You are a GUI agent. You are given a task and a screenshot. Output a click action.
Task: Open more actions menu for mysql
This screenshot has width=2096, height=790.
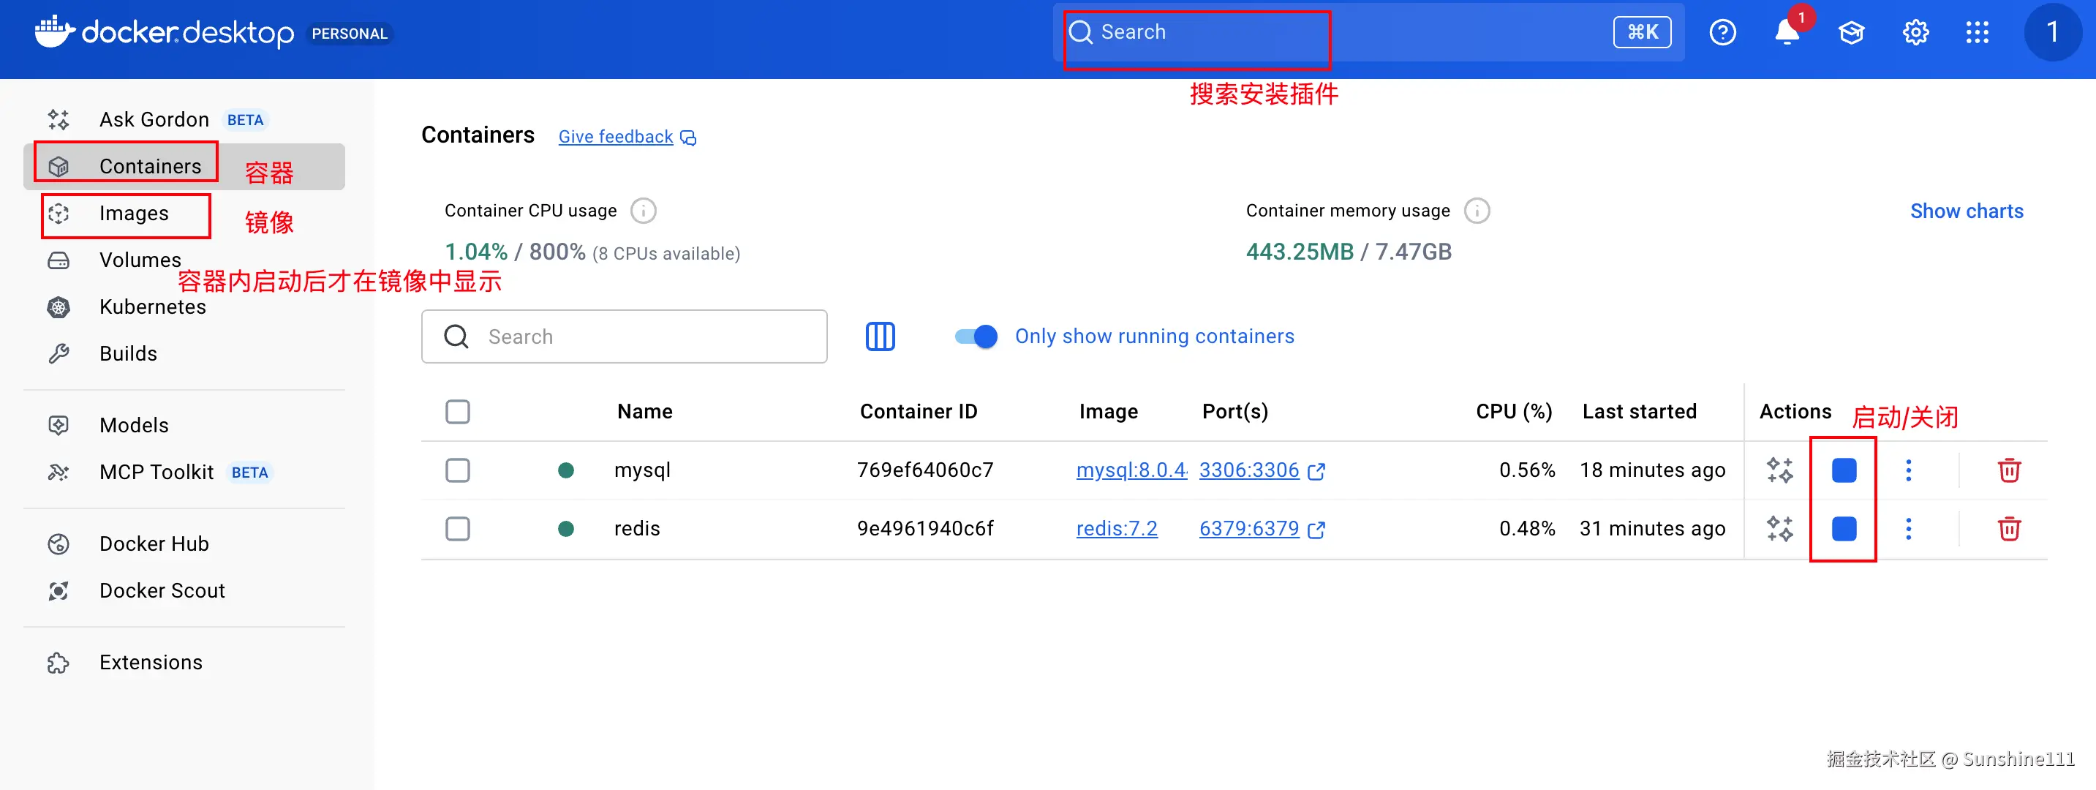coord(1908,470)
